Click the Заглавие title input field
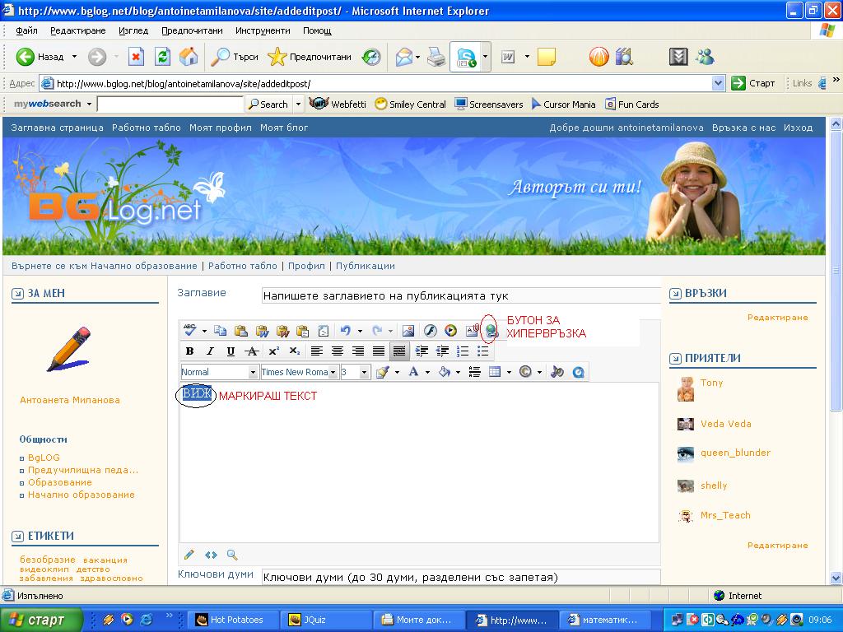 pos(461,295)
